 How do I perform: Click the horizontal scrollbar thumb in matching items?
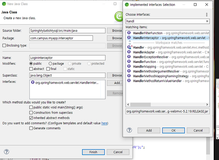[140, 104]
